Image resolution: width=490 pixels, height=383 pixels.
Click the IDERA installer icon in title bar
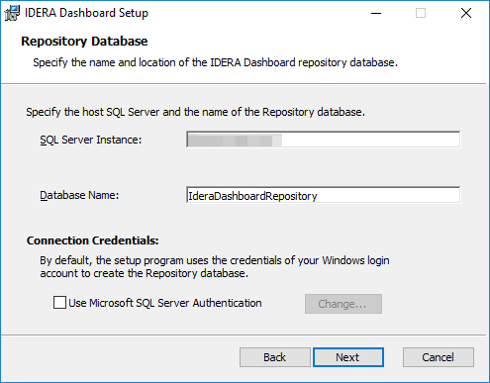[x=12, y=13]
